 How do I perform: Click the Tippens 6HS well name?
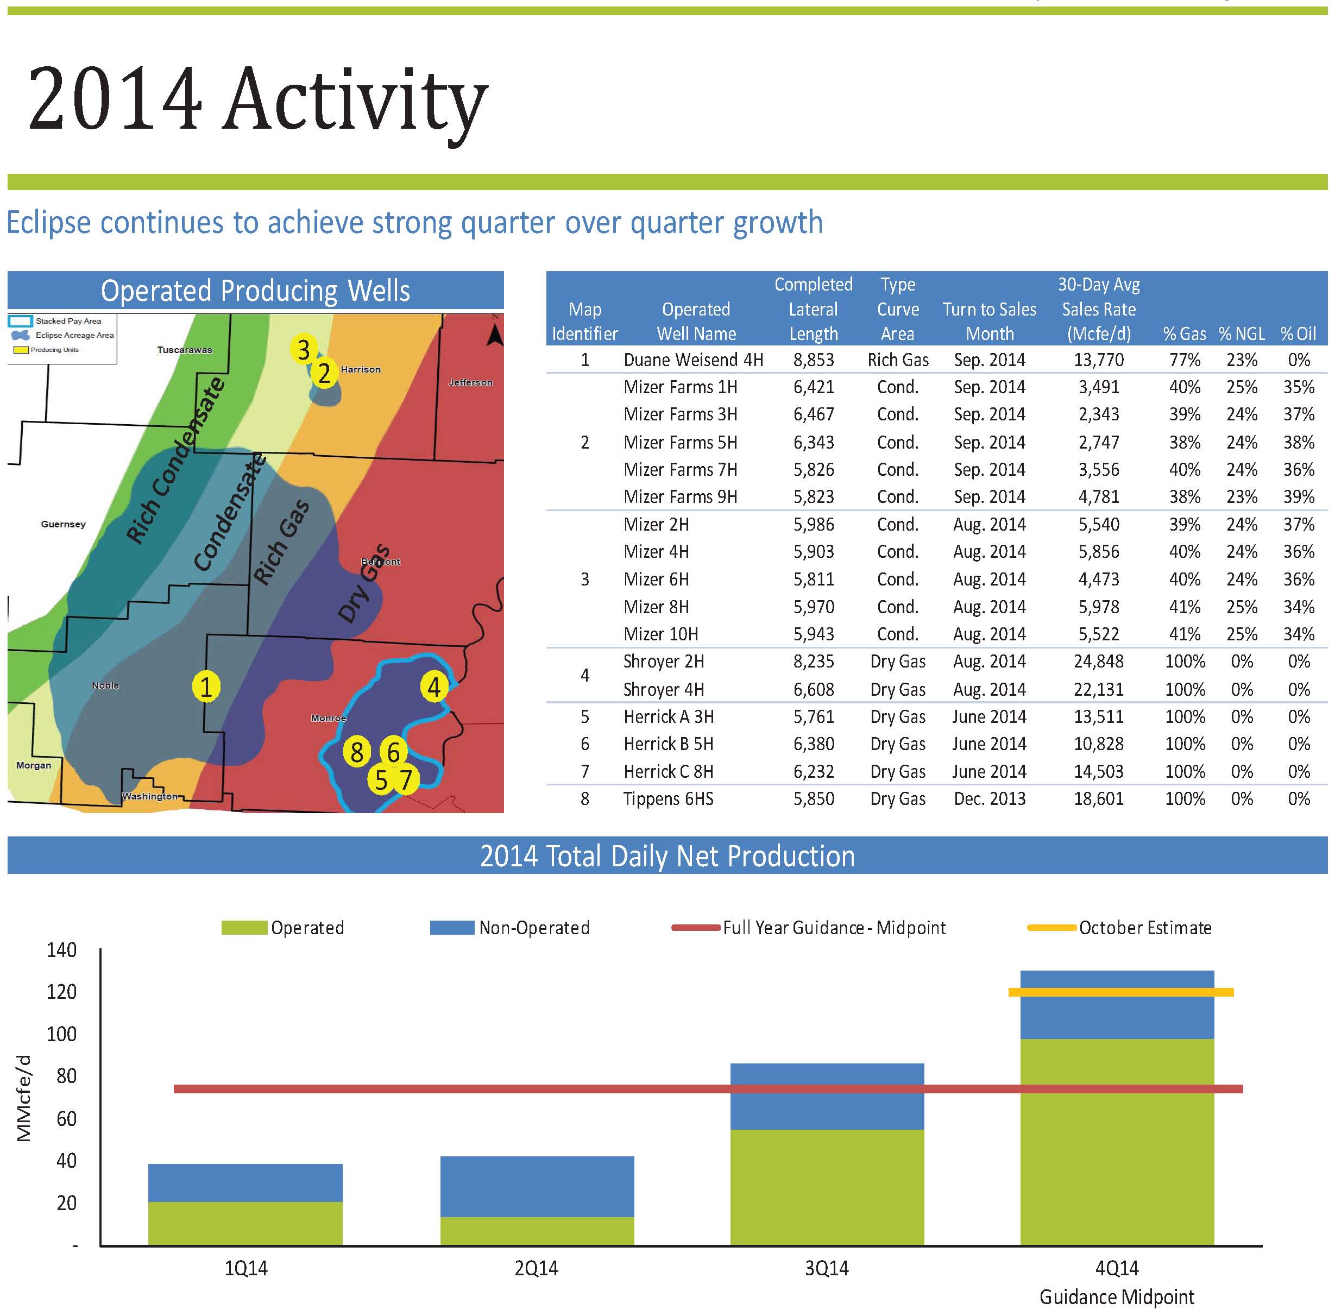point(668,799)
